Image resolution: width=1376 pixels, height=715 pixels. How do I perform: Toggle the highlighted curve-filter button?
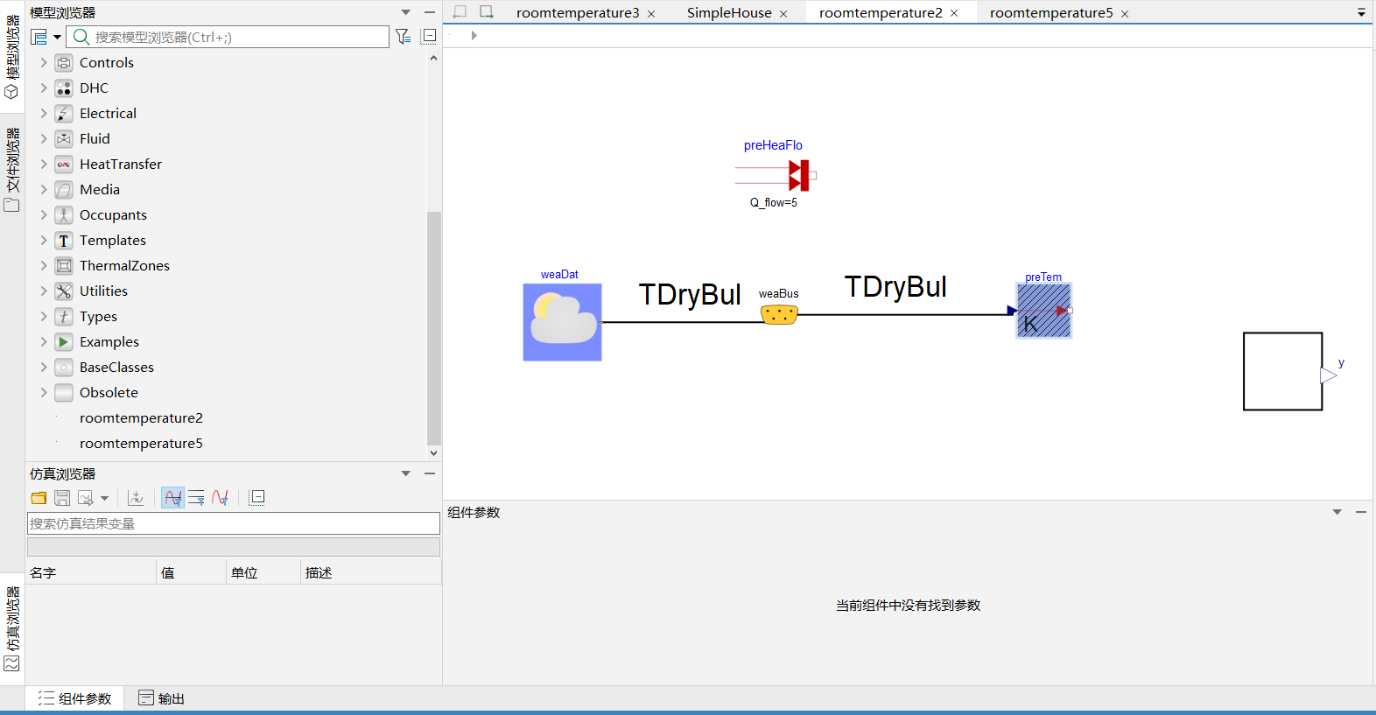pyautogui.click(x=172, y=498)
